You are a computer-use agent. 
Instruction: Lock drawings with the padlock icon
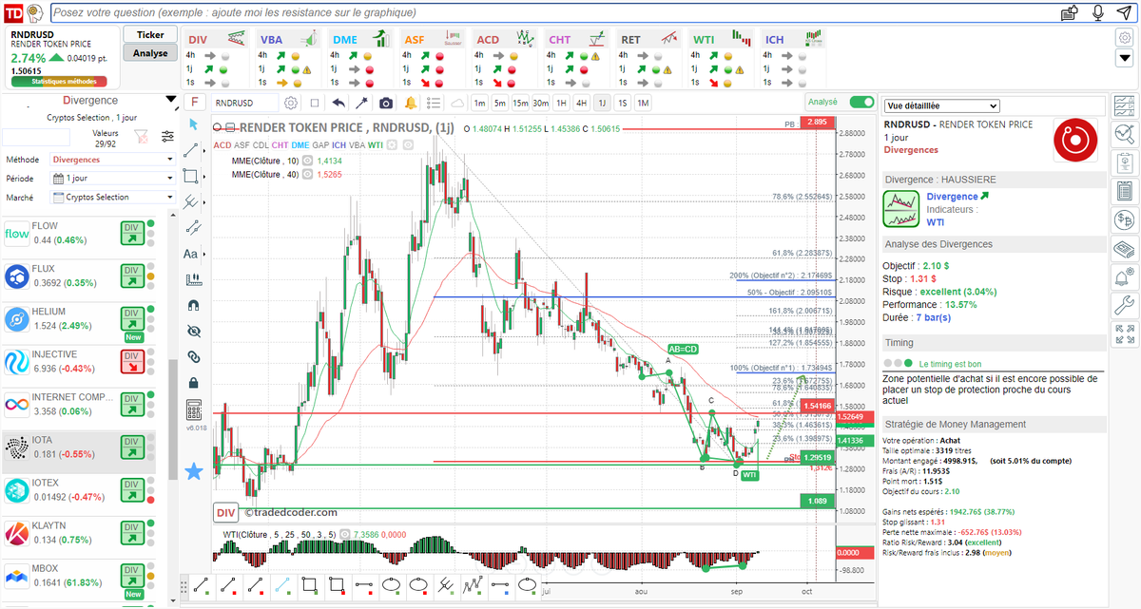point(194,383)
